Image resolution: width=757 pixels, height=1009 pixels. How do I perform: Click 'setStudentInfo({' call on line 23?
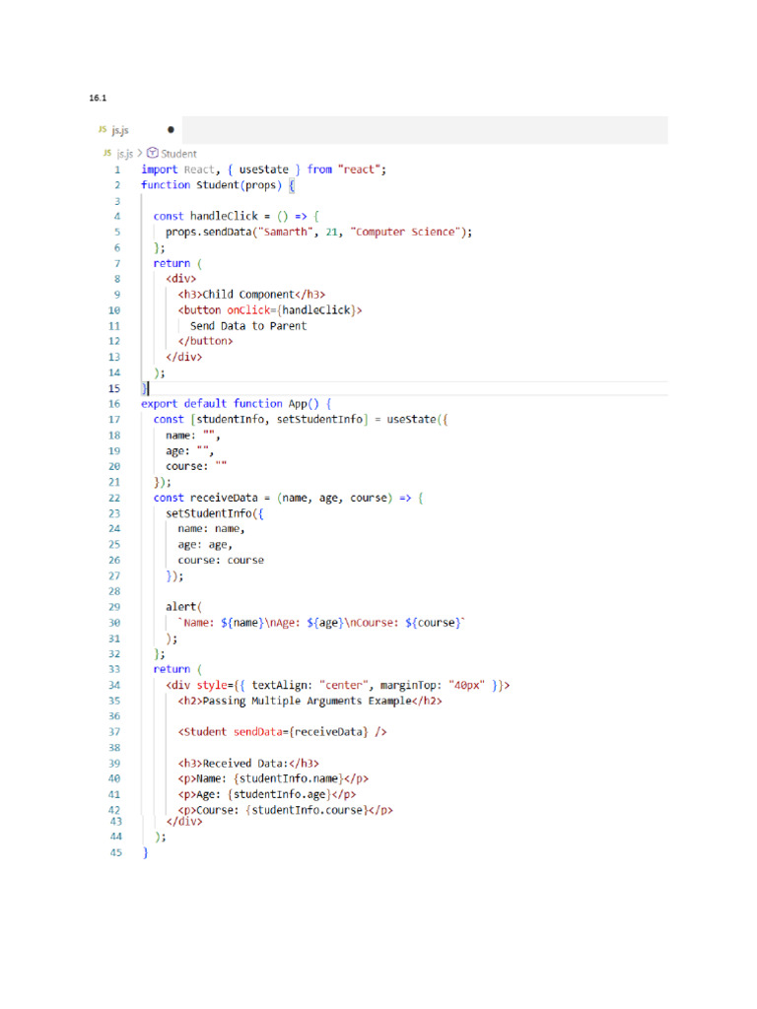(214, 513)
